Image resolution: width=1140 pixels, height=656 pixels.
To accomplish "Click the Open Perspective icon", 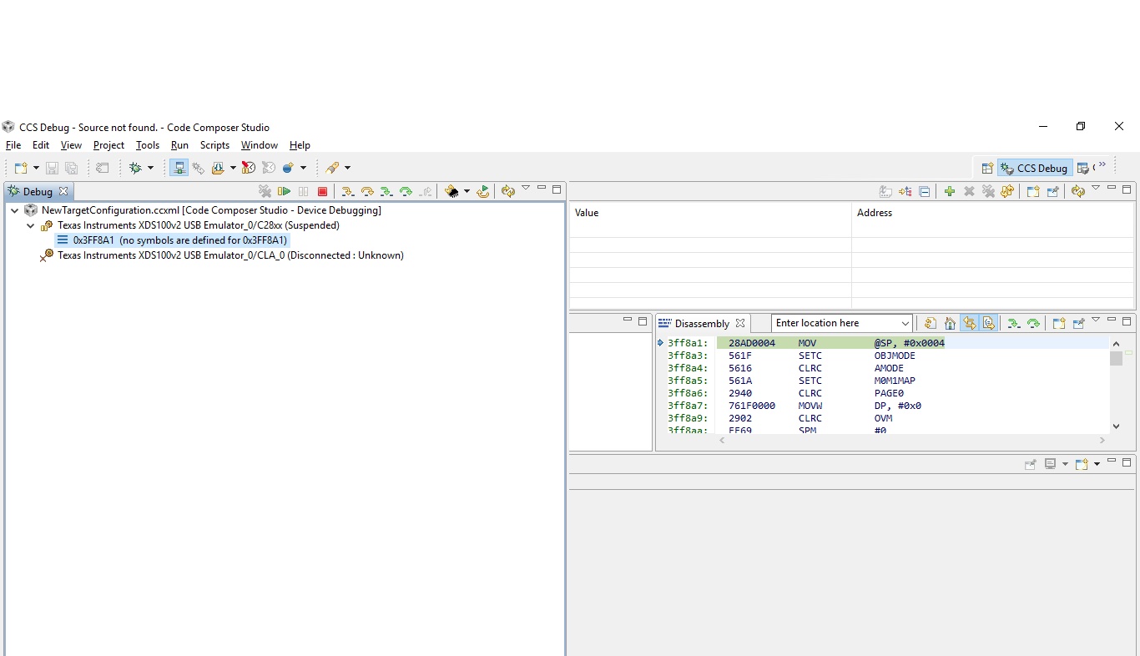I will 987,168.
